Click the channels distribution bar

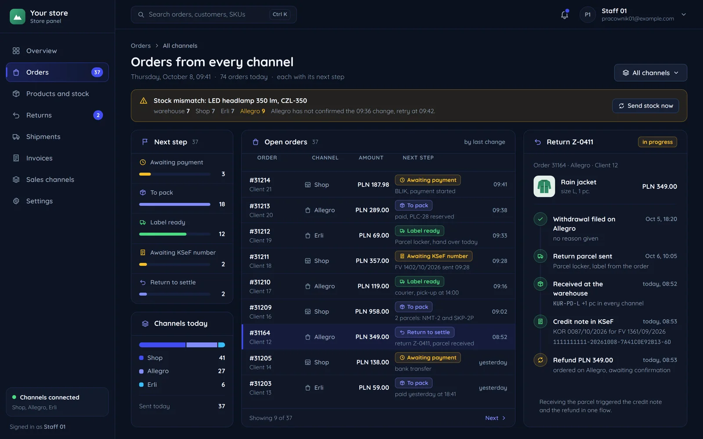182,345
